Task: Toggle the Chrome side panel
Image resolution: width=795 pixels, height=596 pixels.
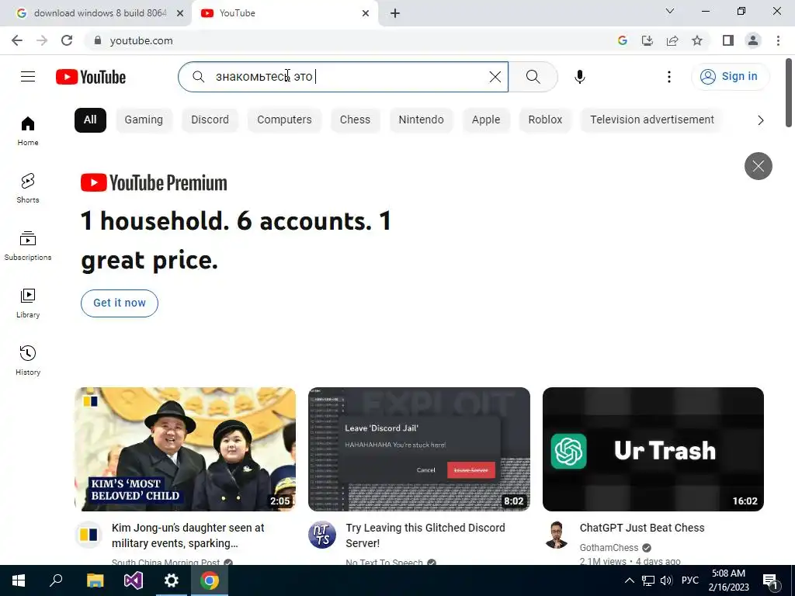Action: (728, 40)
